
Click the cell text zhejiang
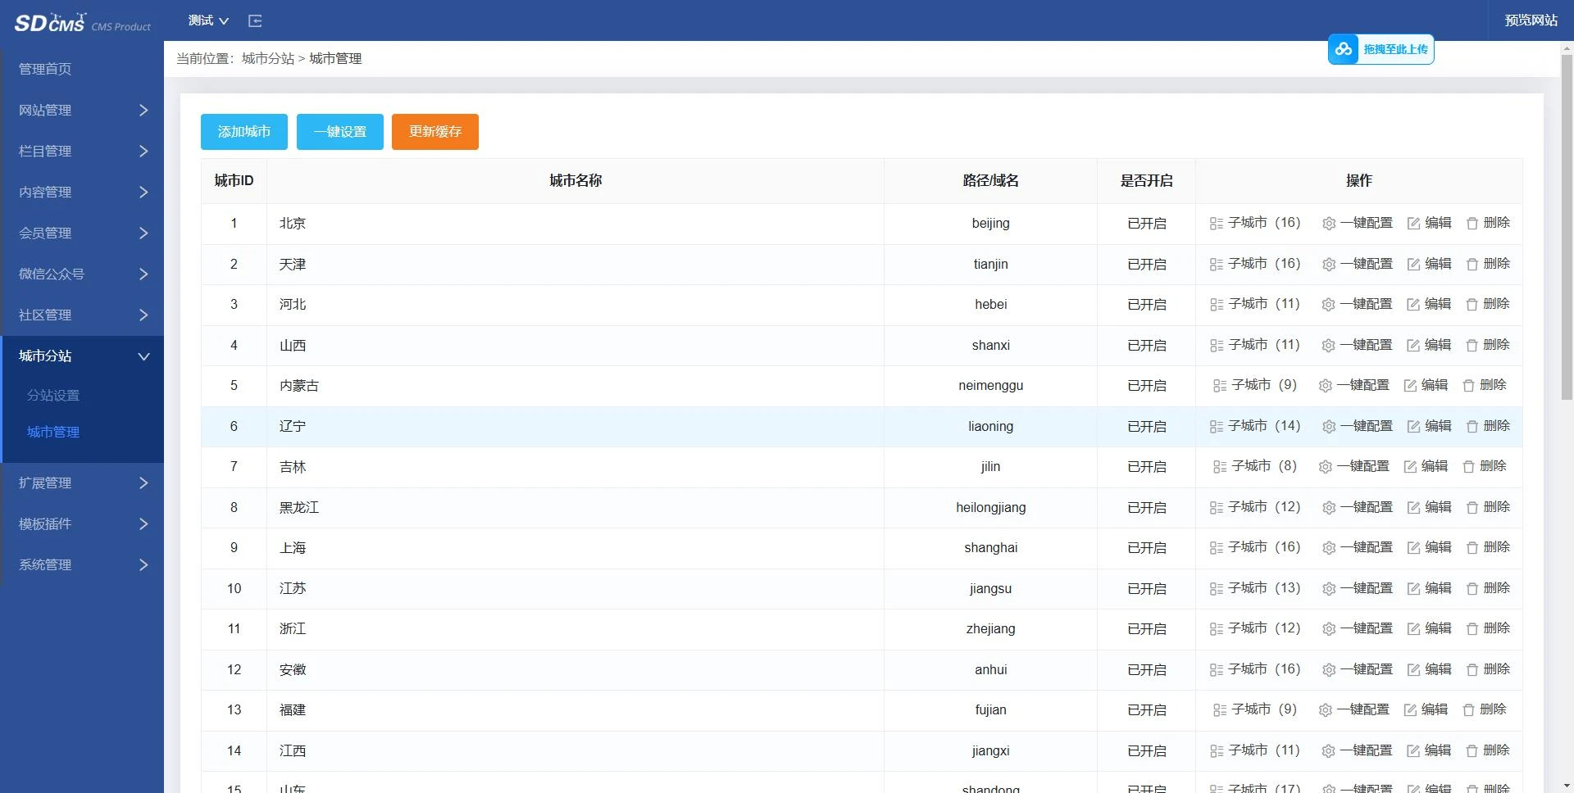coord(990,629)
